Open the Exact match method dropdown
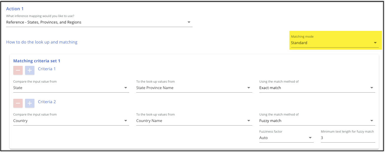This screenshot has height=152, width=385. click(x=317, y=88)
